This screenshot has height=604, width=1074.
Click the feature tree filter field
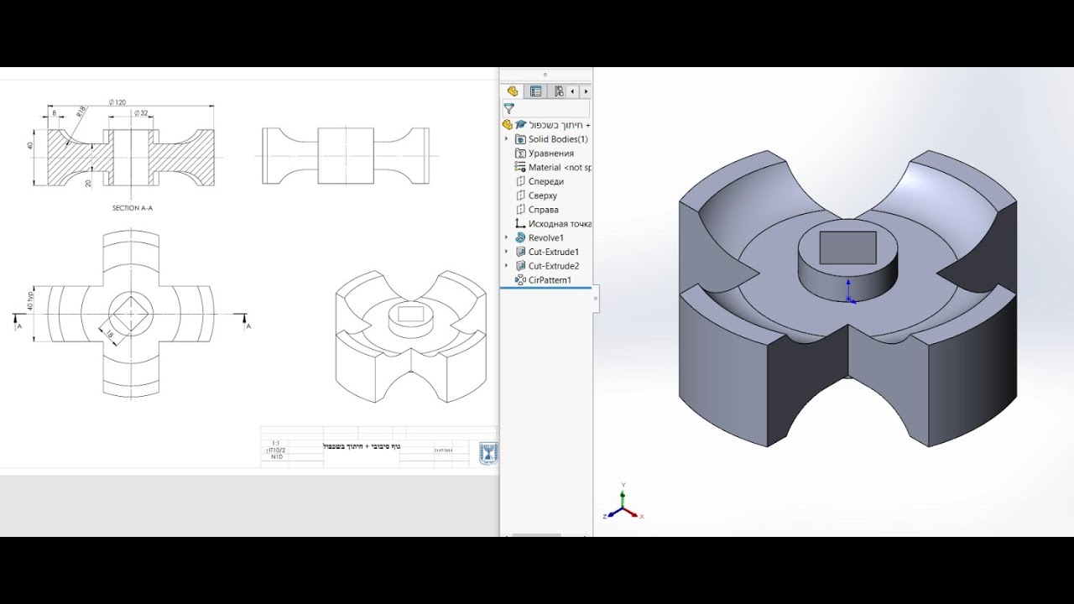click(546, 109)
